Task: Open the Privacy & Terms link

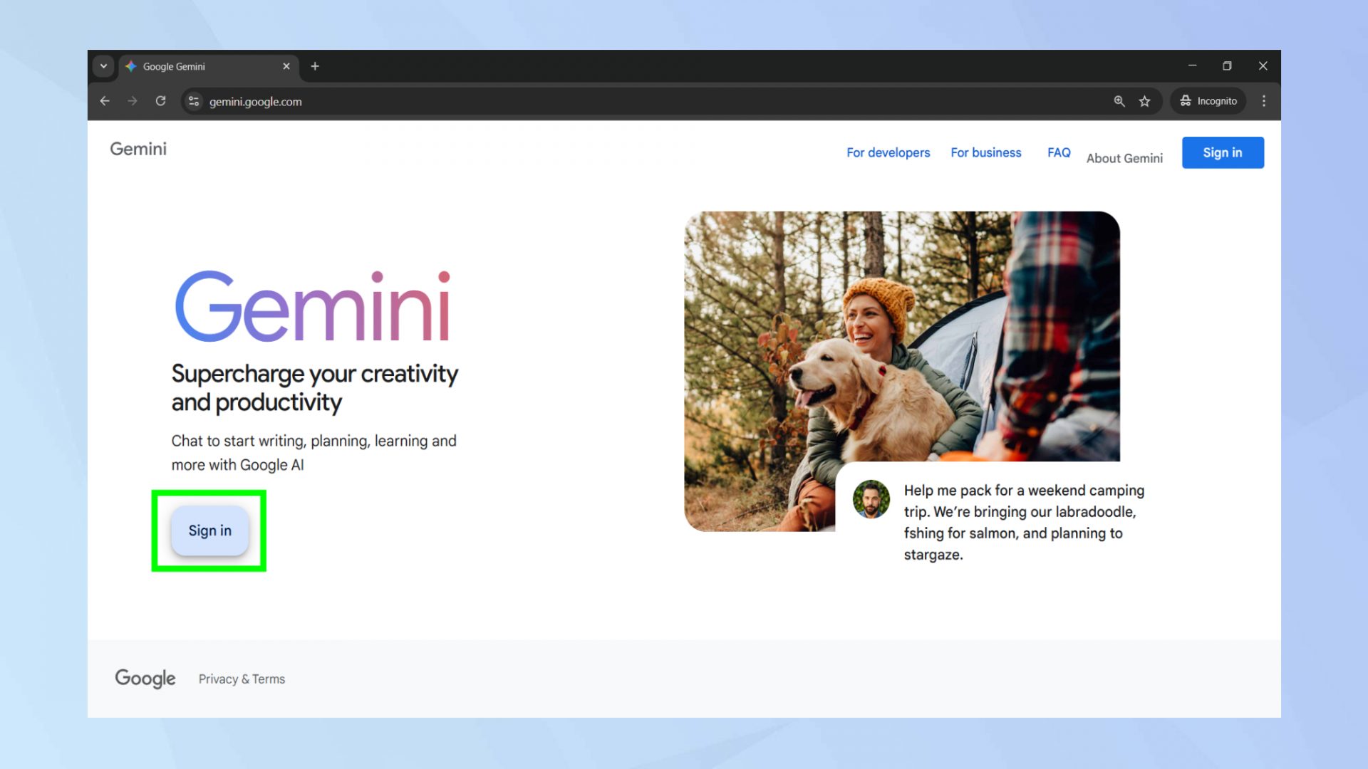Action: pos(241,679)
